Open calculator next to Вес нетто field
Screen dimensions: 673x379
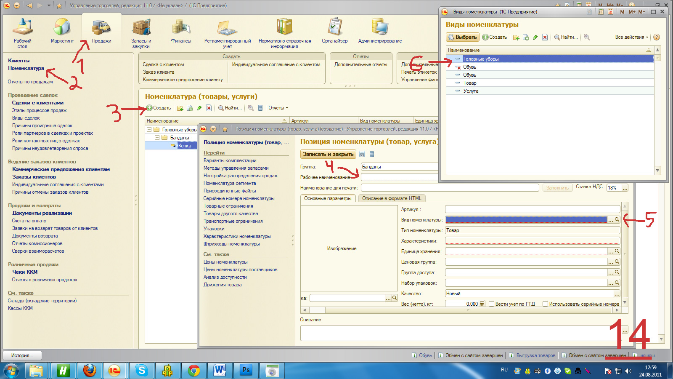tap(482, 304)
